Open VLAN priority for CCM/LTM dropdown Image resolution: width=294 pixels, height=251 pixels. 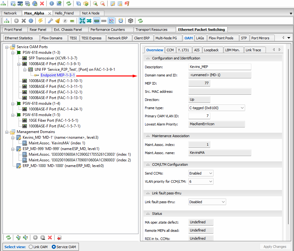(x=201, y=181)
